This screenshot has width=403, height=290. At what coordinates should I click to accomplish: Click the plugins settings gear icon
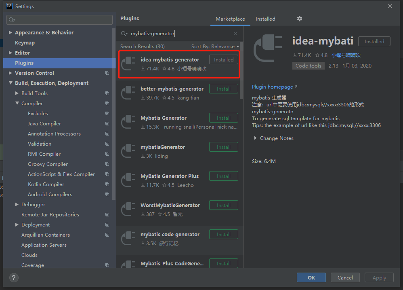[x=299, y=19]
